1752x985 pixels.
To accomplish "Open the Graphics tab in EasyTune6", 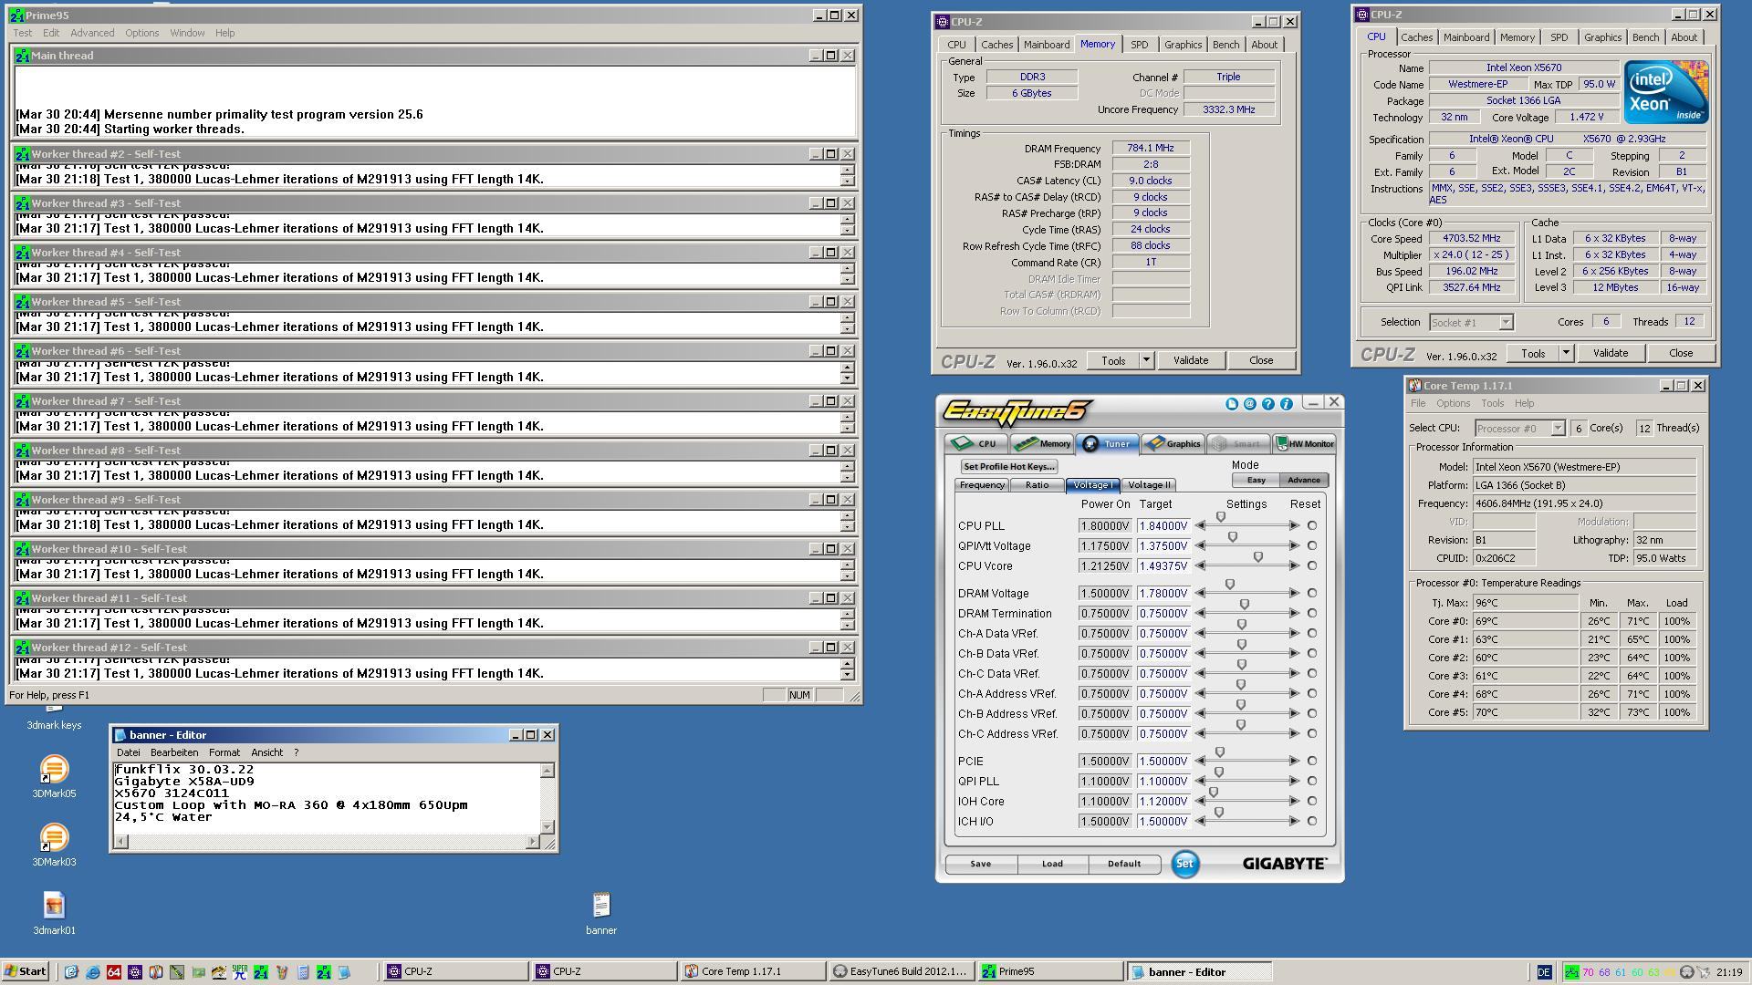I will pyautogui.click(x=1173, y=444).
